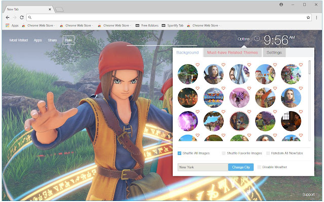Screen dimensions: 324x202
Task: Favorite the dark campfire scene with its heart
Action: click(x=197, y=88)
